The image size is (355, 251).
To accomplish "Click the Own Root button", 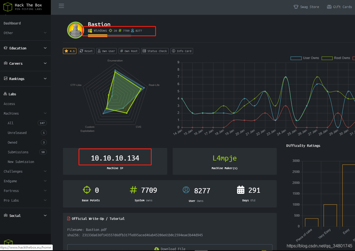I will click(x=129, y=51).
